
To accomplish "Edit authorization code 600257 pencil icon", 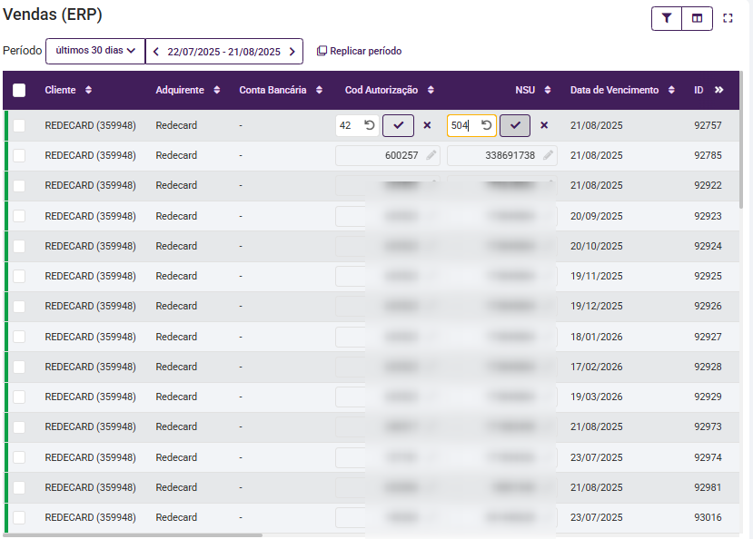I will [x=431, y=155].
